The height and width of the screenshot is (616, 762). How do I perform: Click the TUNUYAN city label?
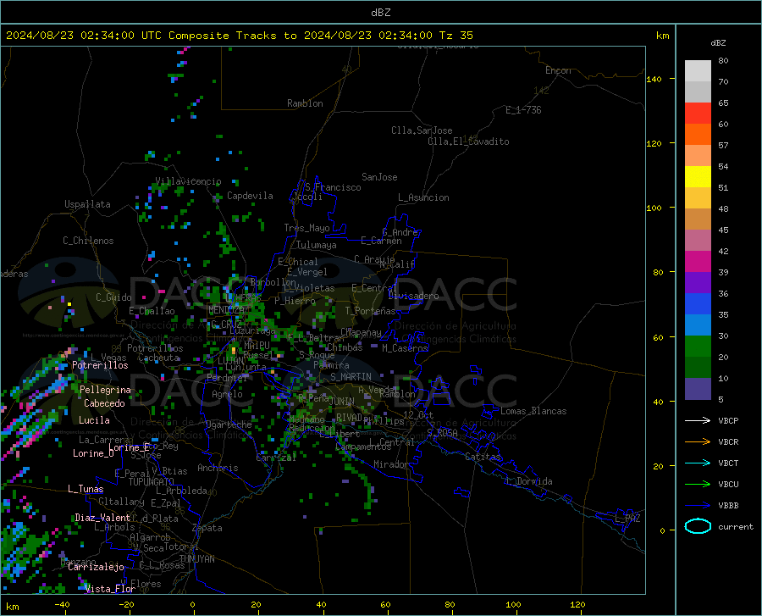point(196,559)
